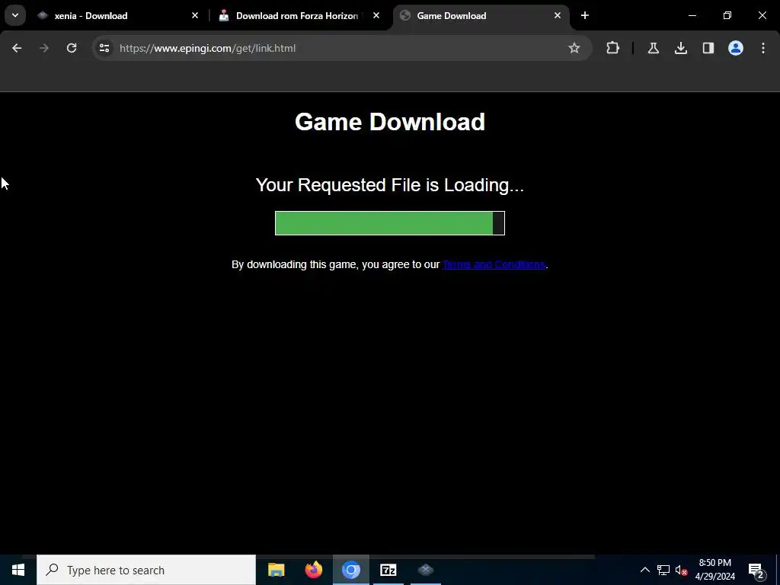Click the green loading progress bar
This screenshot has width=780, height=585.
pos(390,223)
